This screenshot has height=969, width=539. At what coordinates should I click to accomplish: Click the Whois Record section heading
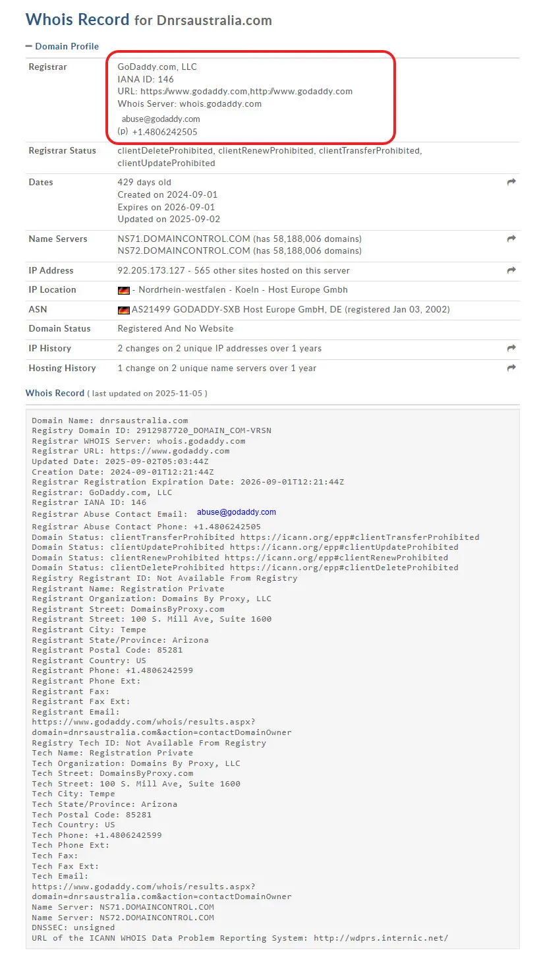(x=55, y=393)
